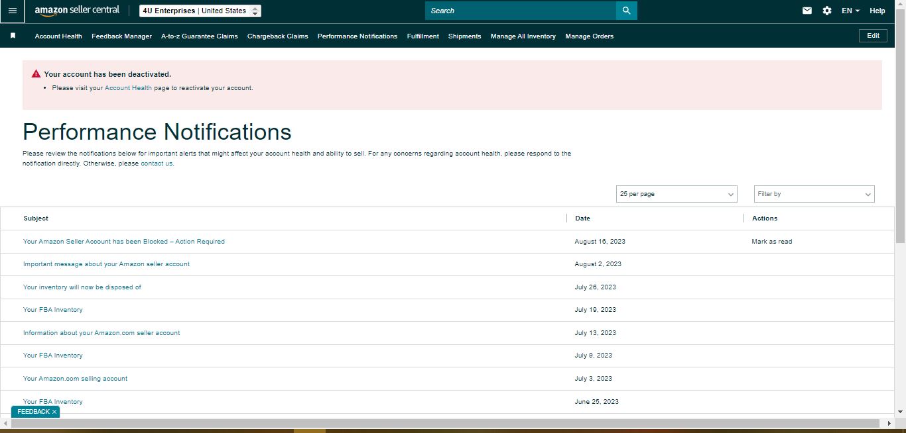Click the Amazon Seller Central logo
906x433 pixels.
pyautogui.click(x=77, y=11)
